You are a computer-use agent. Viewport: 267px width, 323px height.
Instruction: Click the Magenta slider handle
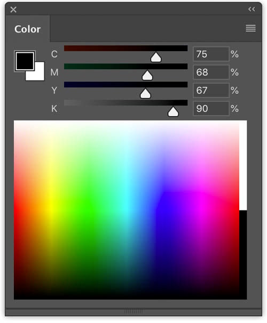(147, 75)
